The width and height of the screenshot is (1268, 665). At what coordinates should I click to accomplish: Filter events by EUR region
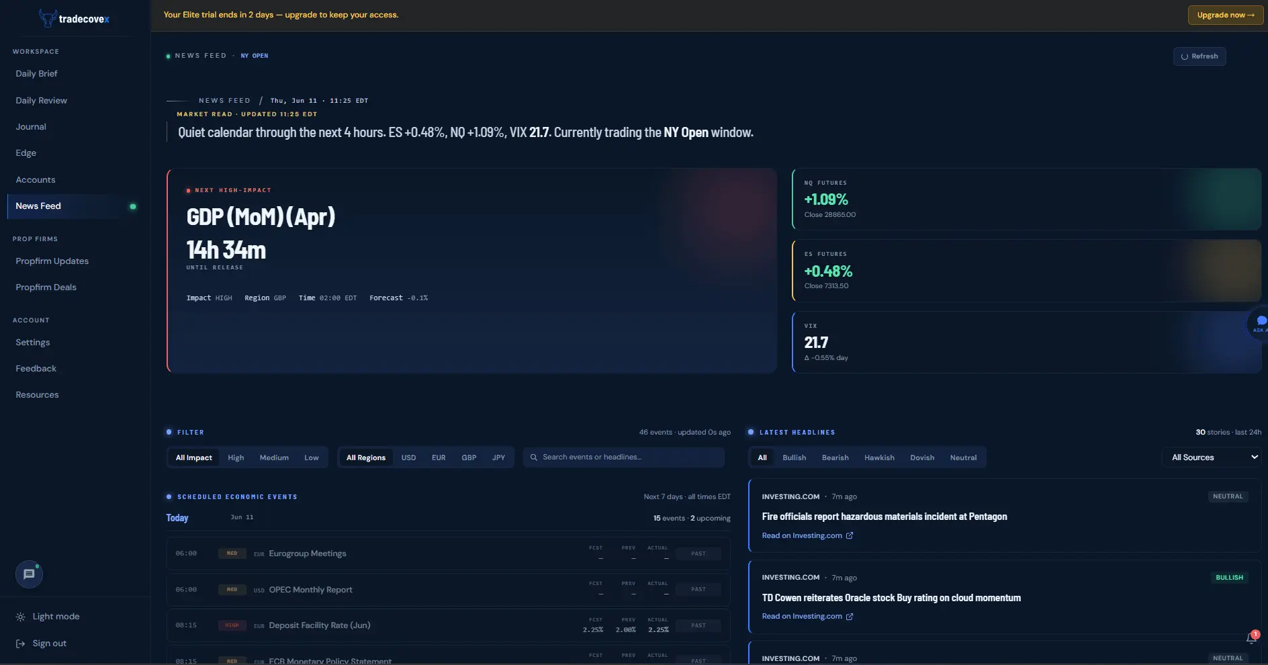439,457
